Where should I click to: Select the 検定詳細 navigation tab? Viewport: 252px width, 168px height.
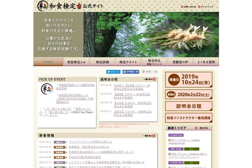[x=102, y=62]
